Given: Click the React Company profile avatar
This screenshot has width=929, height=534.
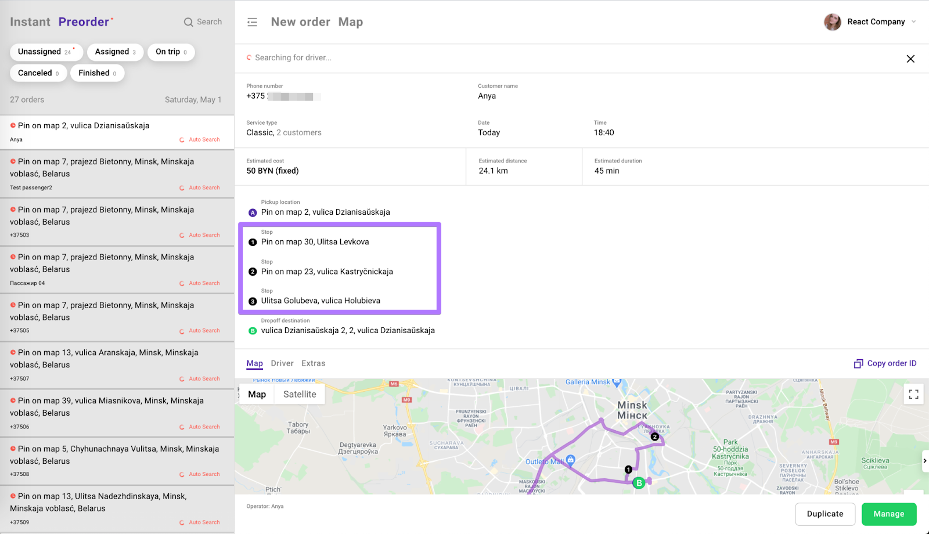Looking at the screenshot, I should click(x=833, y=22).
